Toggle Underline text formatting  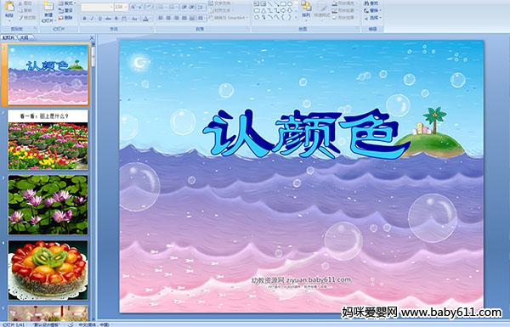tap(99, 19)
